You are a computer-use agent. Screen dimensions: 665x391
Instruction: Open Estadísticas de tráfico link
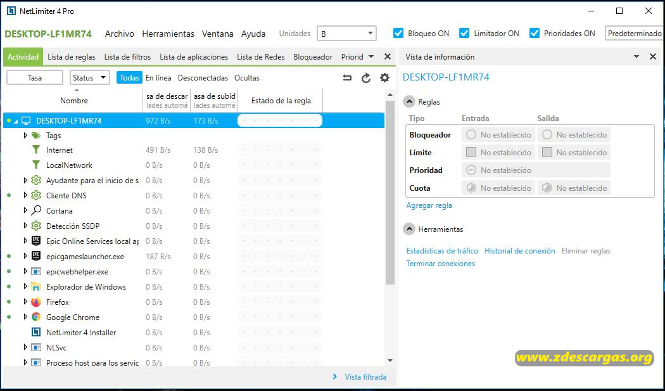(x=442, y=251)
